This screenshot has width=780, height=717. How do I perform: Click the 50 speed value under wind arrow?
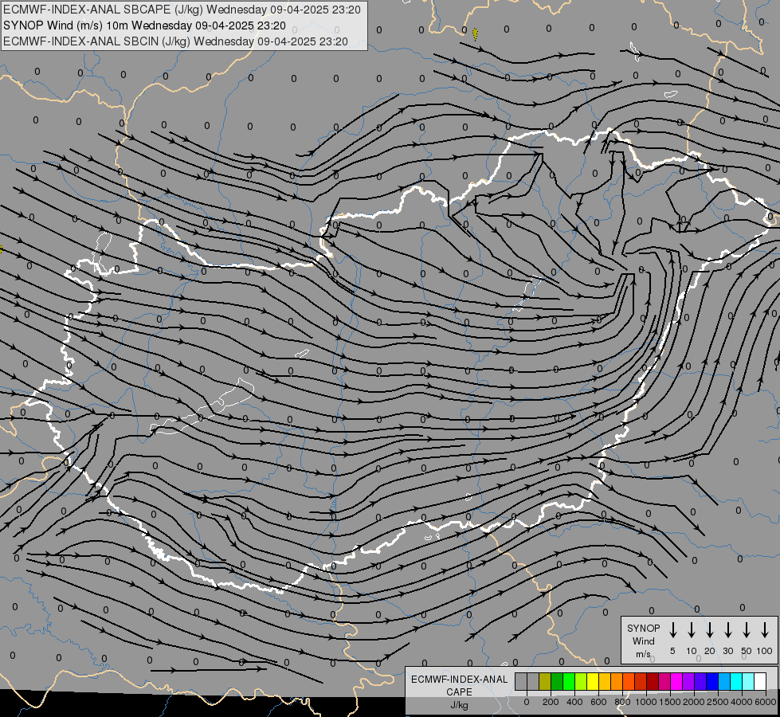pyautogui.click(x=747, y=651)
